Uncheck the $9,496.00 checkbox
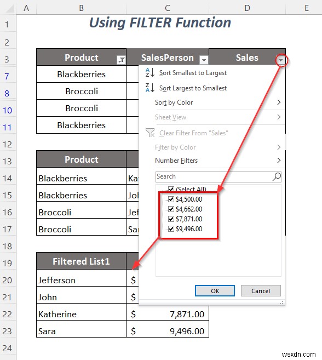322x360 pixels. click(171, 228)
